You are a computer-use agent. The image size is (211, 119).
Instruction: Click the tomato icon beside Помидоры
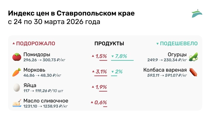[16, 57]
